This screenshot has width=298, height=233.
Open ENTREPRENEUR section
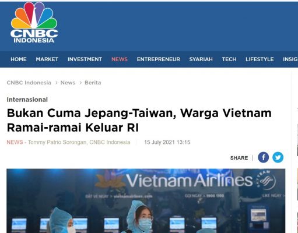159,59
